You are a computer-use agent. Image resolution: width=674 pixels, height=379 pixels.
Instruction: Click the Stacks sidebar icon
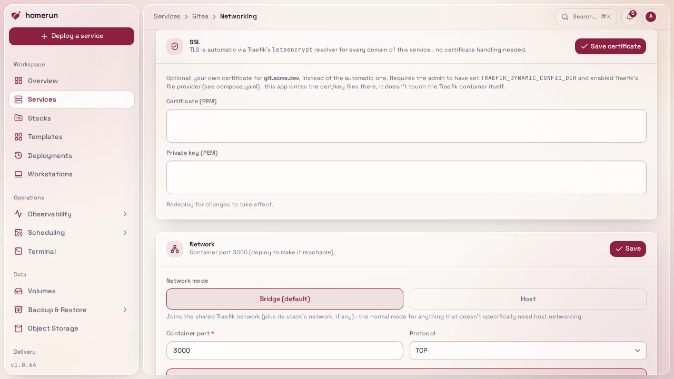pos(18,118)
